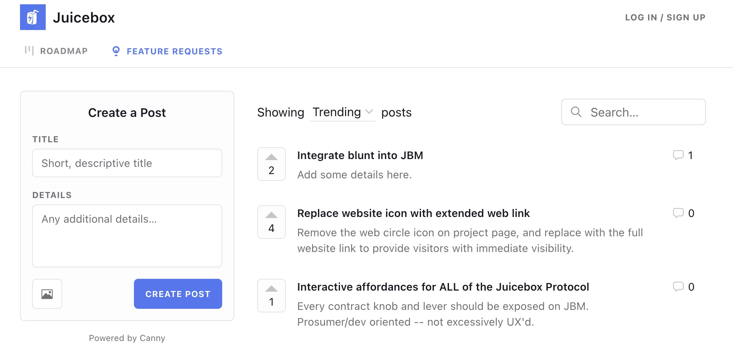Switch to the Roadmap tab
Screen dimensions: 733x351
coord(64,51)
